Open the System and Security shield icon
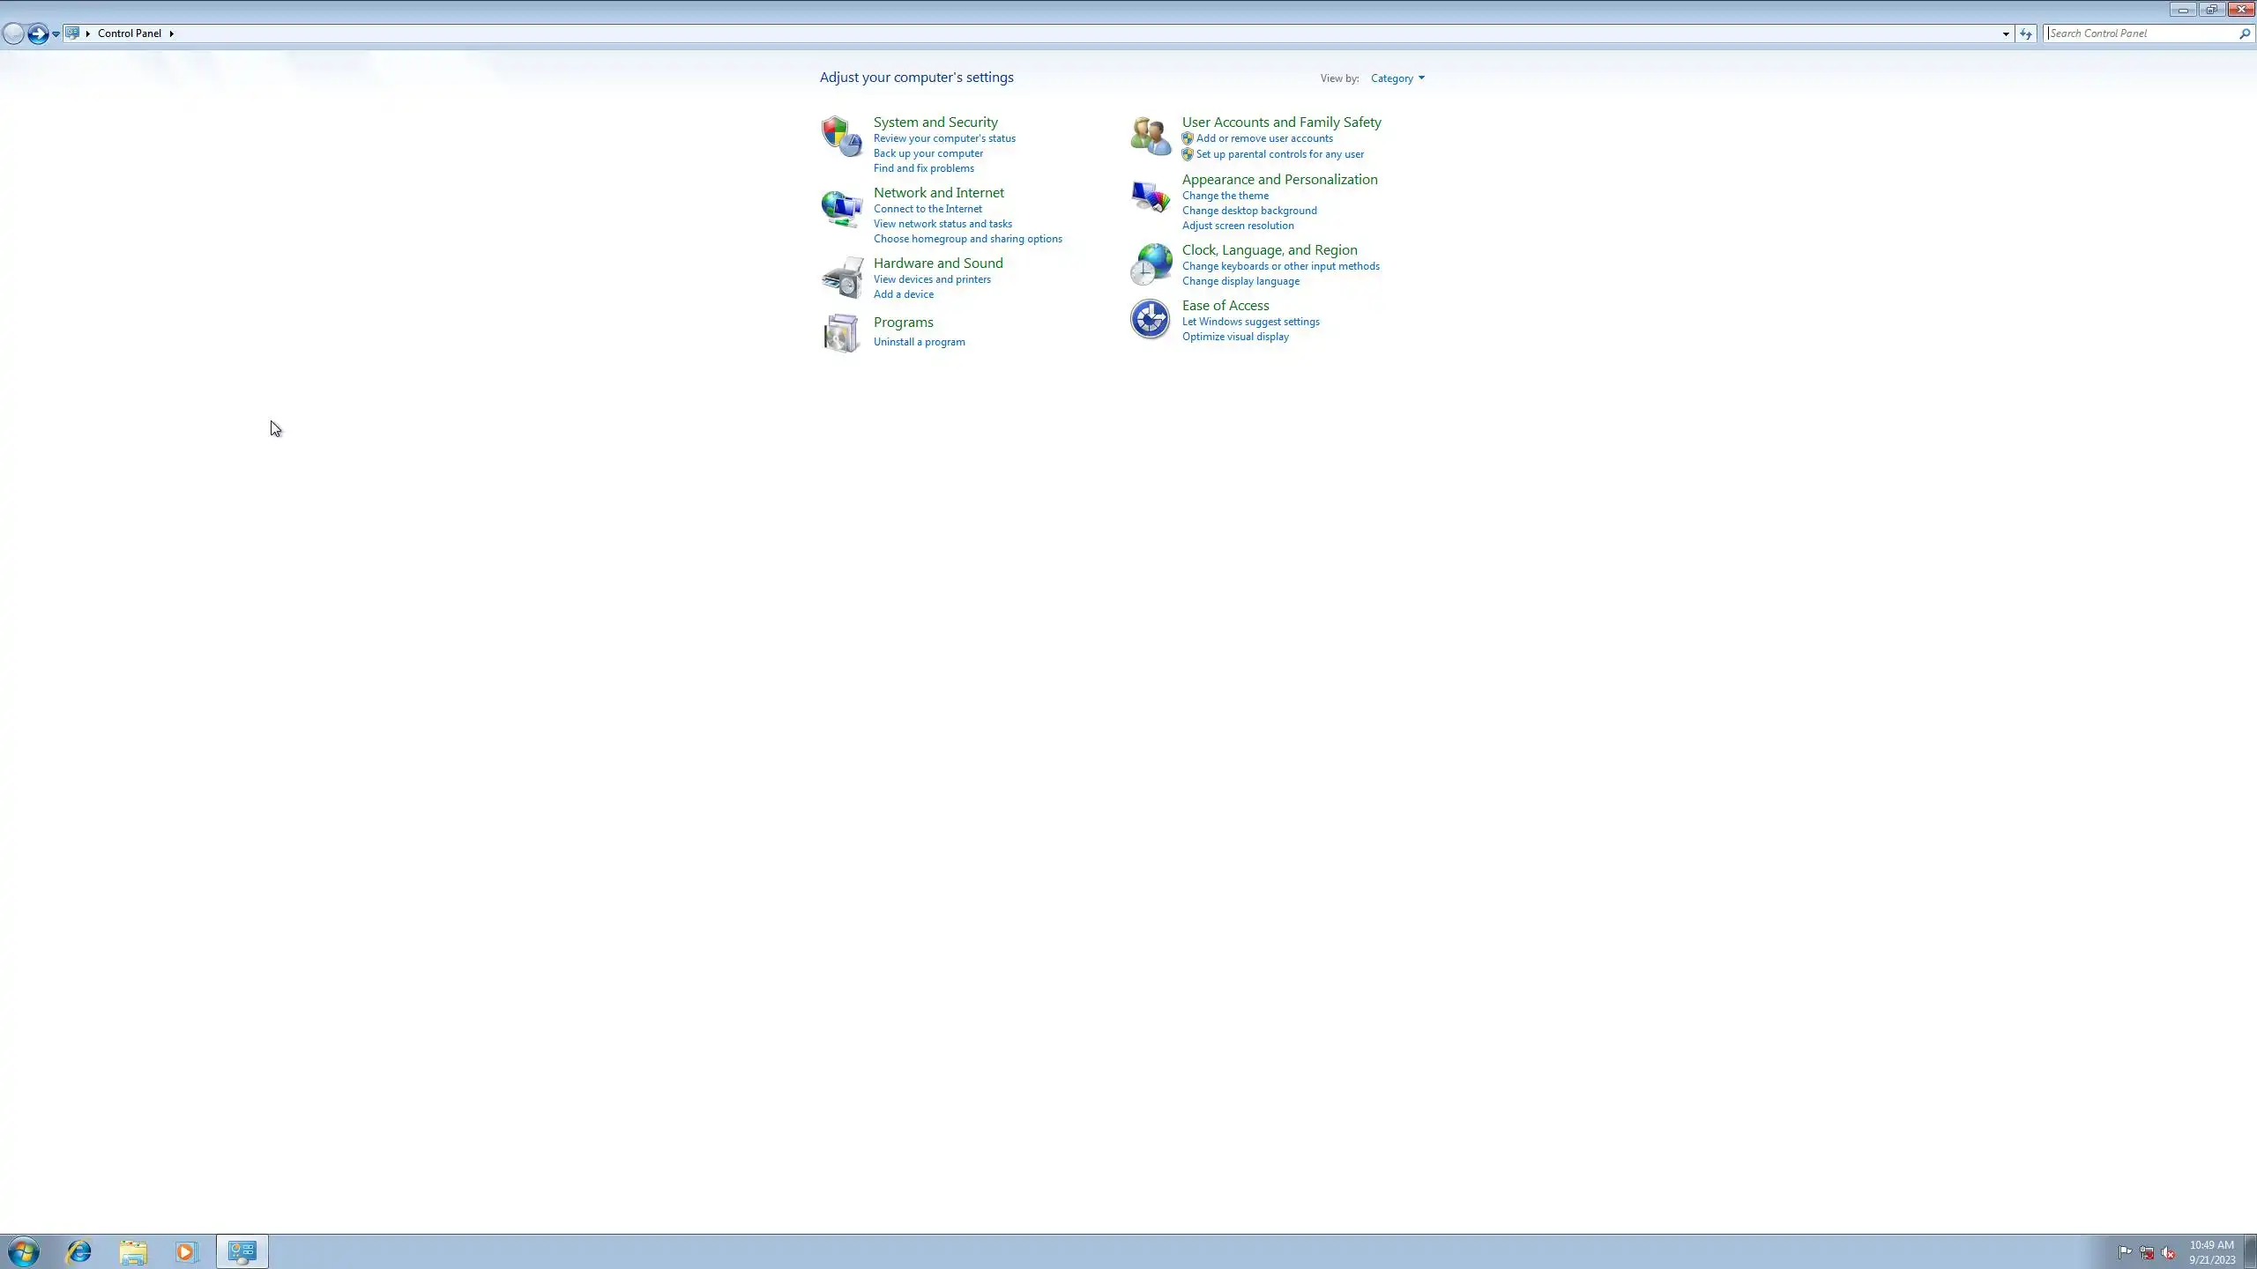This screenshot has width=2257, height=1269. point(841,137)
